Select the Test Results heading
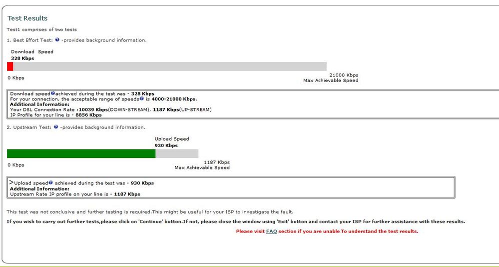This screenshot has height=267, width=499. [27, 18]
